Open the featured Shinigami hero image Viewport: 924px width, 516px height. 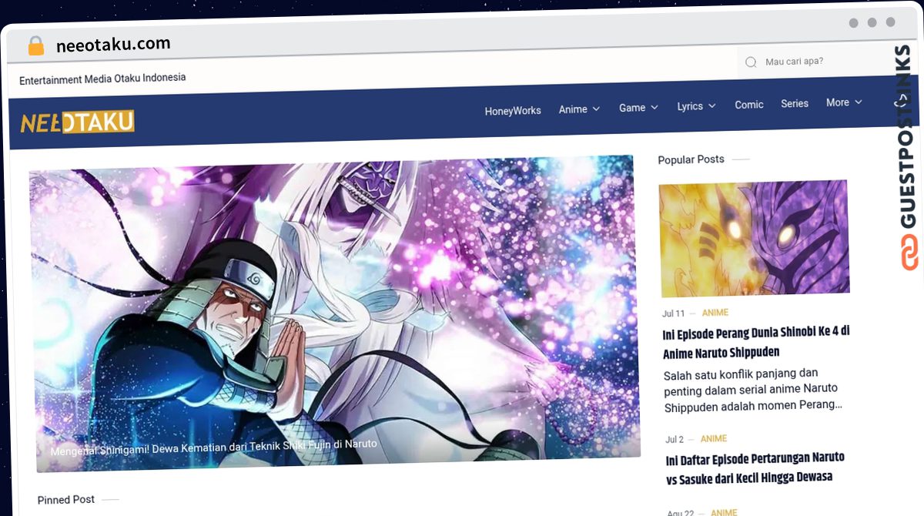pos(335,313)
